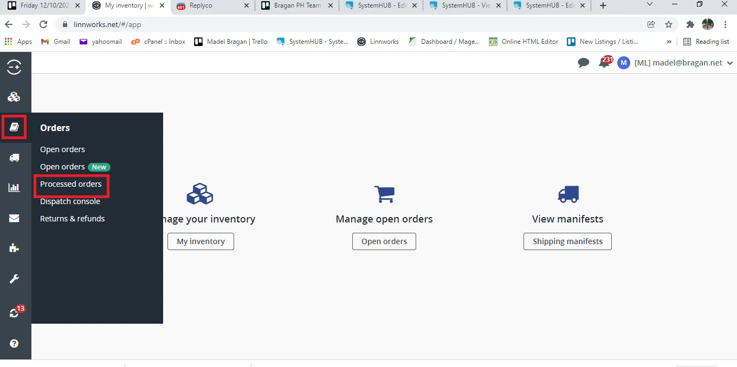Click the blue manifest truck icon

[568, 194]
